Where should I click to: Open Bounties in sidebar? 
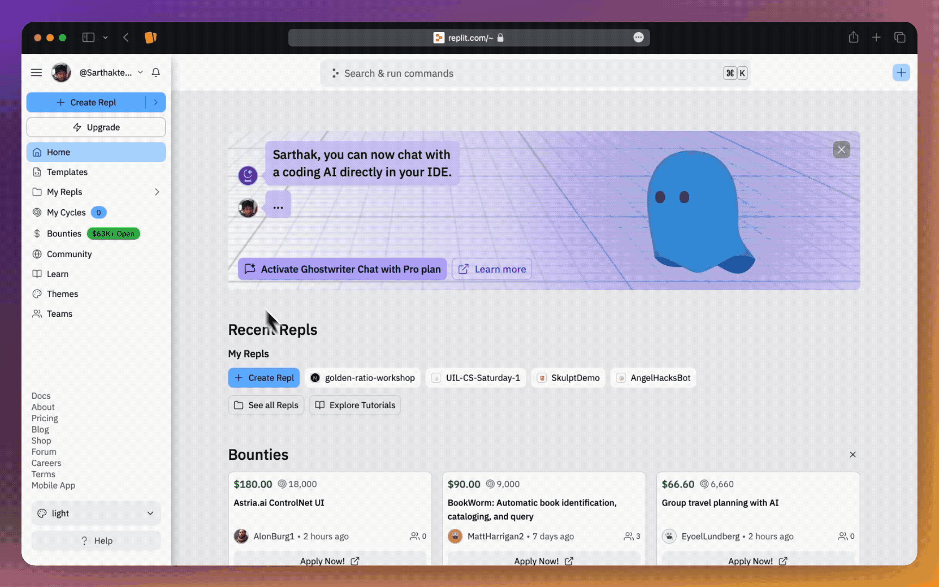(x=64, y=234)
